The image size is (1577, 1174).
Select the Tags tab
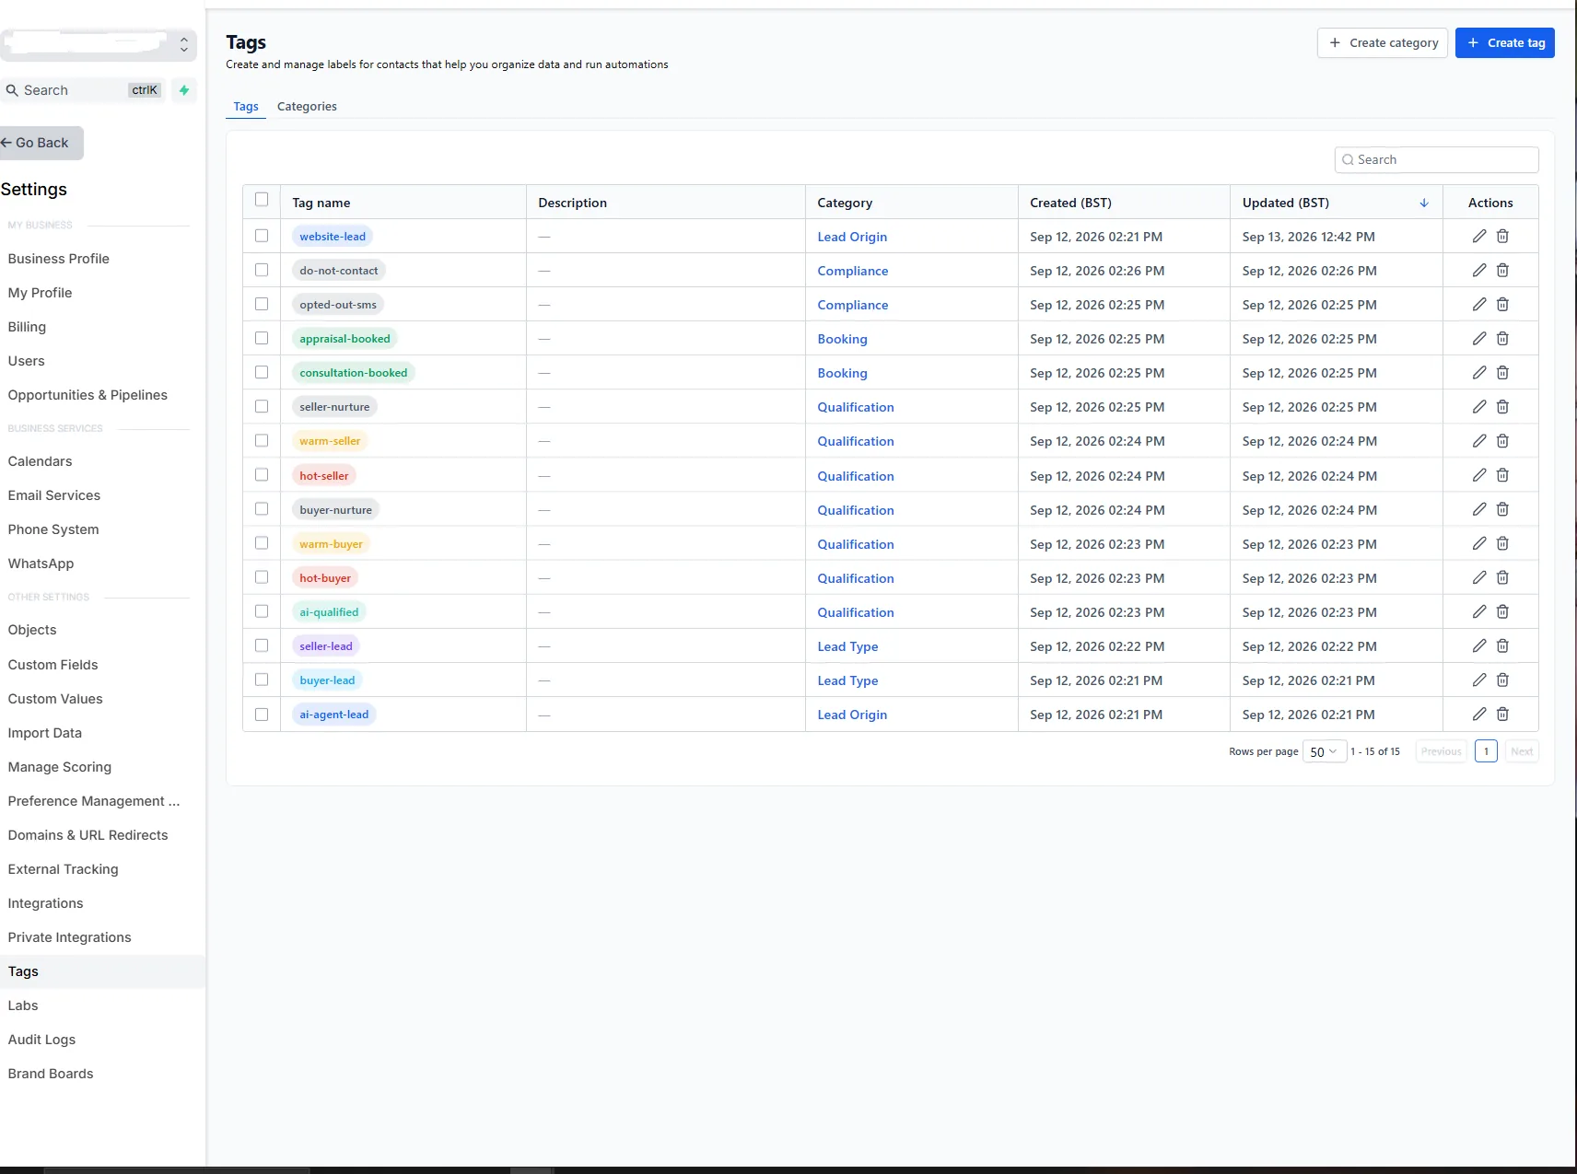[x=246, y=107]
